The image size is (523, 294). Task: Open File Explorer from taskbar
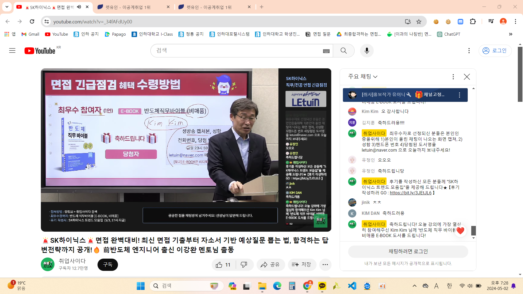[262, 286]
